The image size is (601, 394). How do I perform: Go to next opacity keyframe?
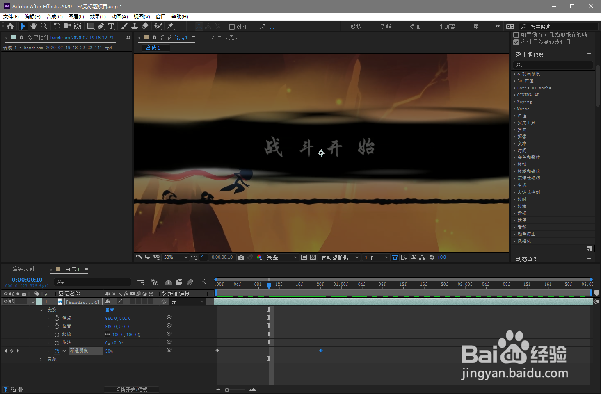[18, 351]
